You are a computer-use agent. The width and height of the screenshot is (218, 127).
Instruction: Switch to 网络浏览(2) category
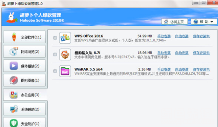tap(24, 51)
